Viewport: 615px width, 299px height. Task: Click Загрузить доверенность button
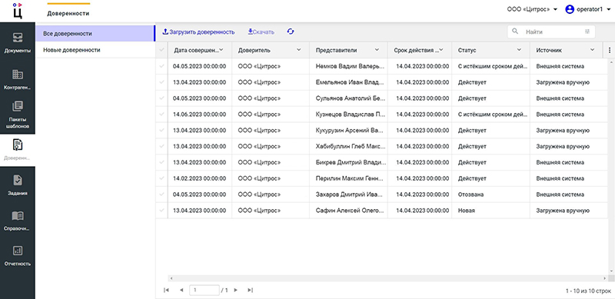(x=198, y=32)
